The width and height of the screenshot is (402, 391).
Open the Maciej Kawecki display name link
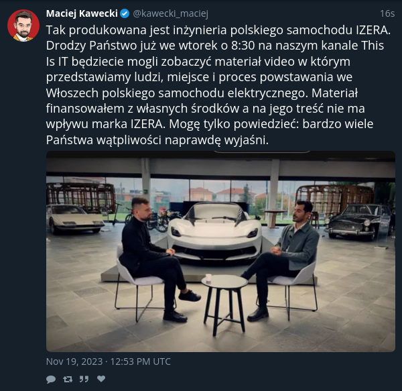click(82, 13)
